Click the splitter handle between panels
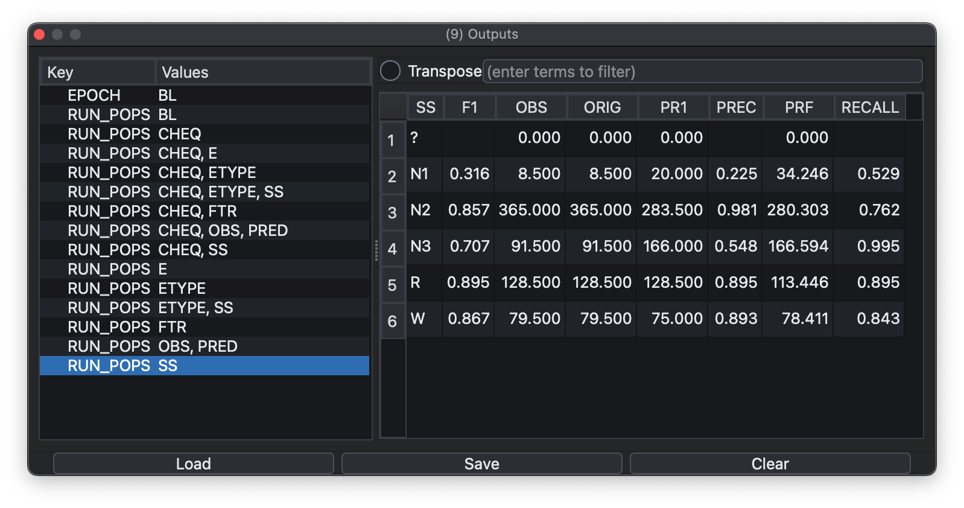Viewport: 964px width, 508px height. (x=376, y=250)
